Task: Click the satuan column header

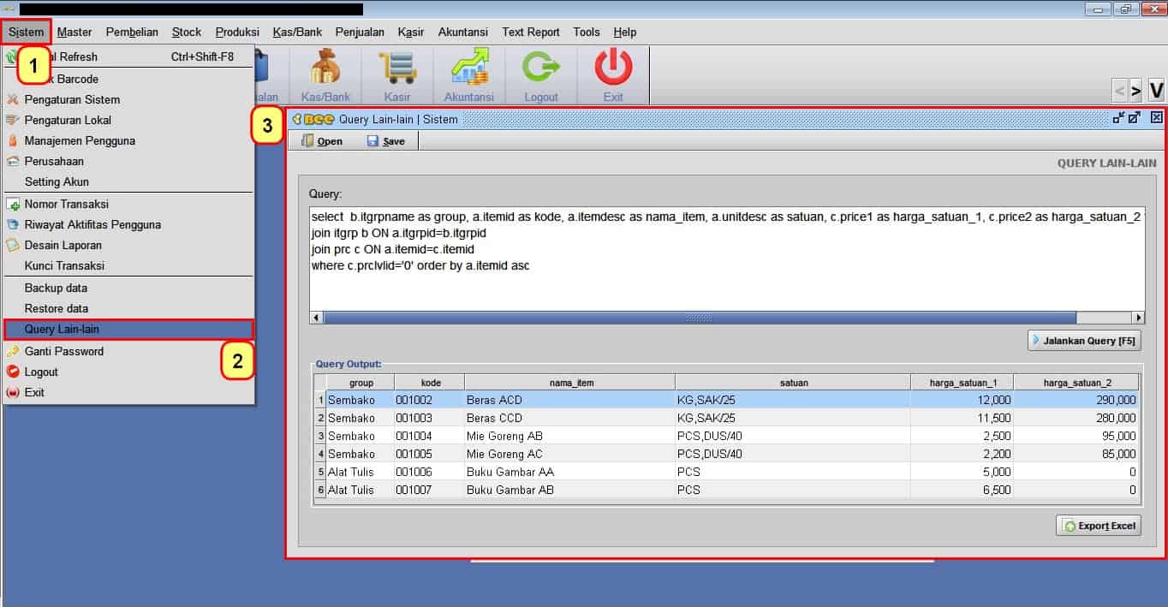Action: point(793,383)
